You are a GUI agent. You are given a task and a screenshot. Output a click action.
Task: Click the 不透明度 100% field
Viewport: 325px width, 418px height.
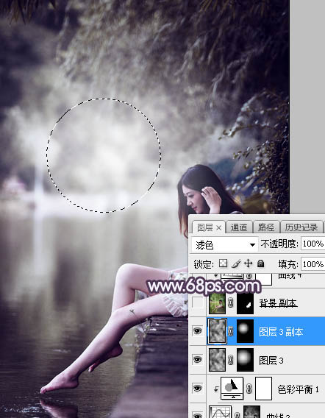coord(312,244)
